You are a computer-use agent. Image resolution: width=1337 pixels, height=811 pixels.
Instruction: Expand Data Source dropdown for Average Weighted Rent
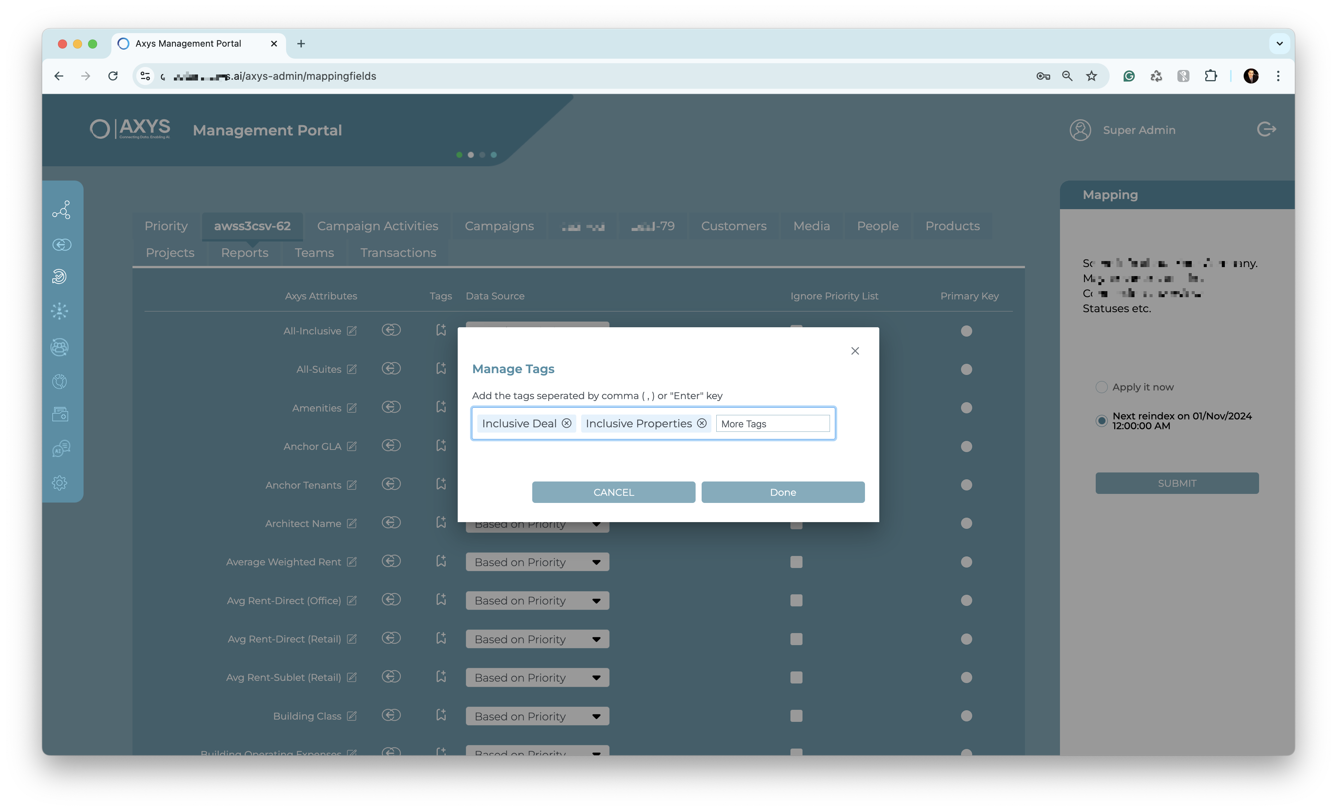click(537, 562)
